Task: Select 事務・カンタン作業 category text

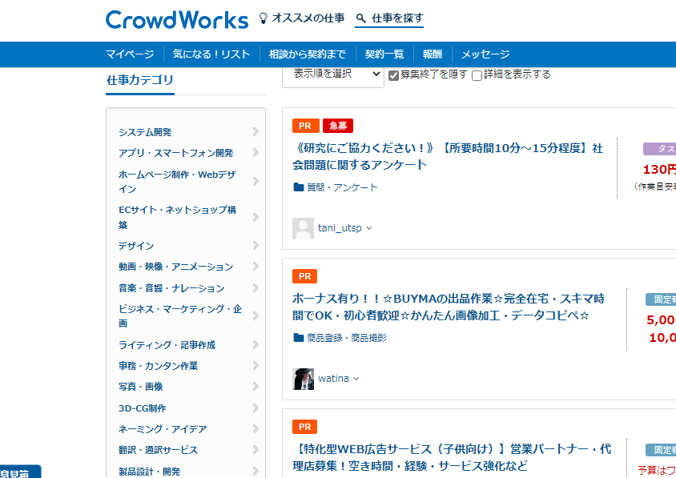Action: (x=159, y=365)
